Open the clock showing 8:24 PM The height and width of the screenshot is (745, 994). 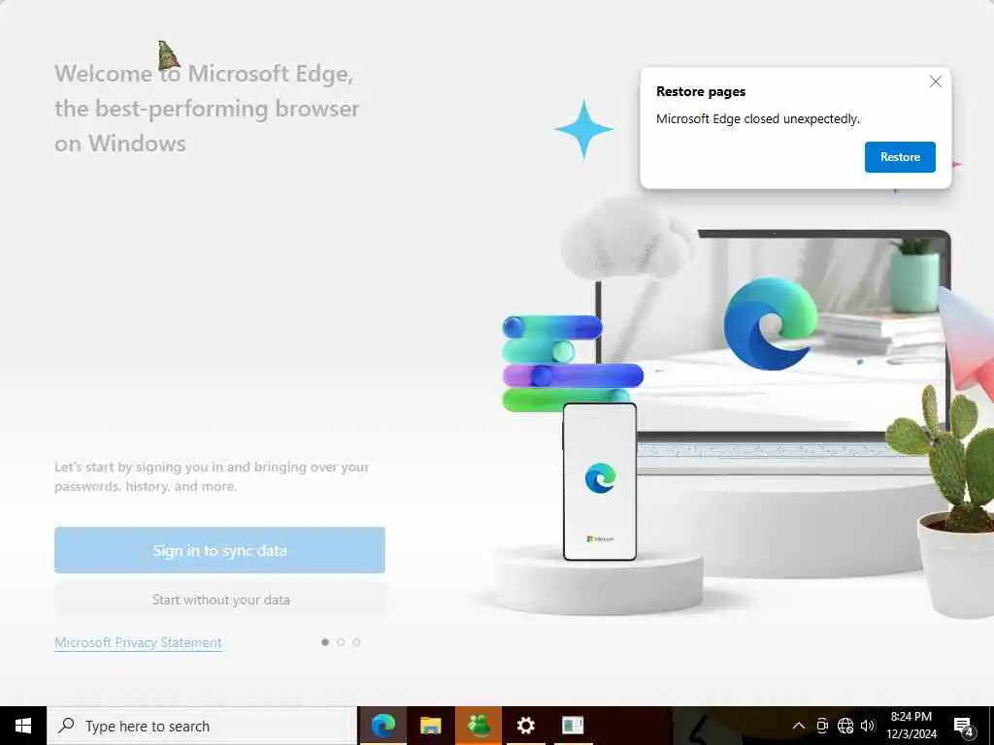(x=911, y=726)
